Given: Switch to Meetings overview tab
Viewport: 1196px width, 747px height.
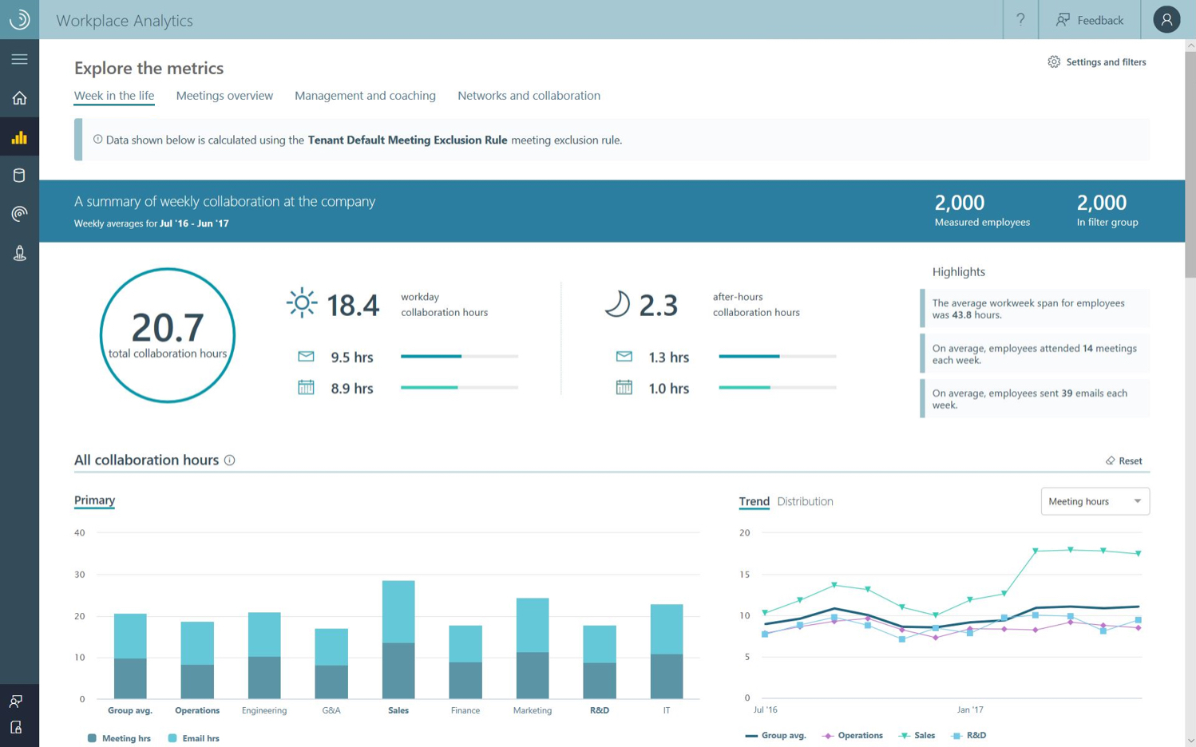Looking at the screenshot, I should (x=224, y=96).
